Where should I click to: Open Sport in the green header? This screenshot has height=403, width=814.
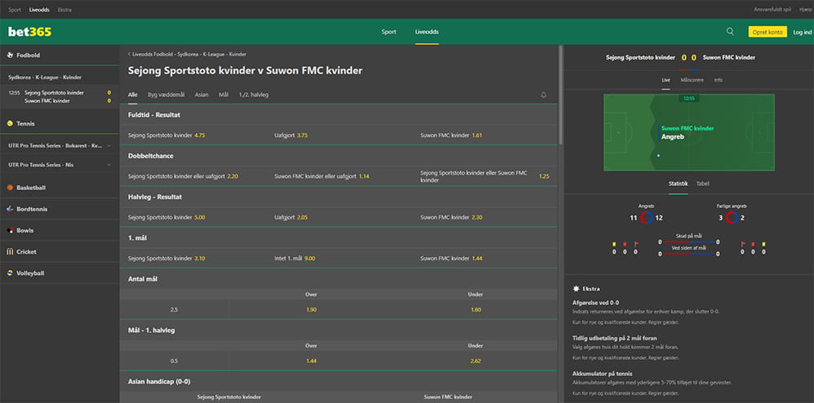(x=389, y=32)
